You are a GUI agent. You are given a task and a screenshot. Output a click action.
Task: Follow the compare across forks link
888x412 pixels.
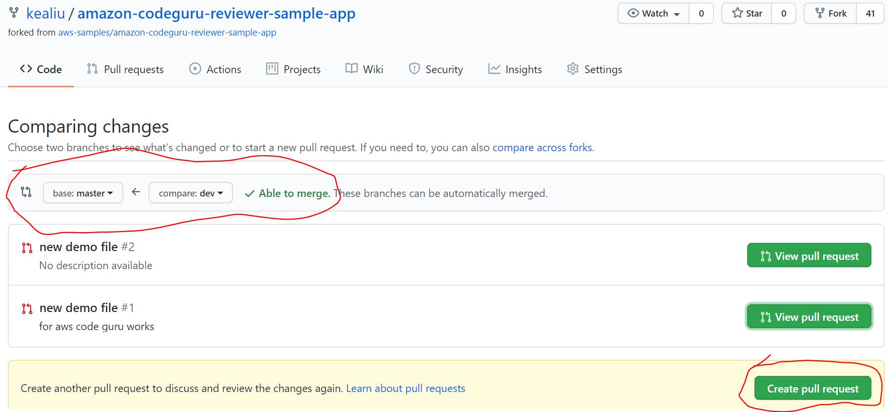pos(542,147)
